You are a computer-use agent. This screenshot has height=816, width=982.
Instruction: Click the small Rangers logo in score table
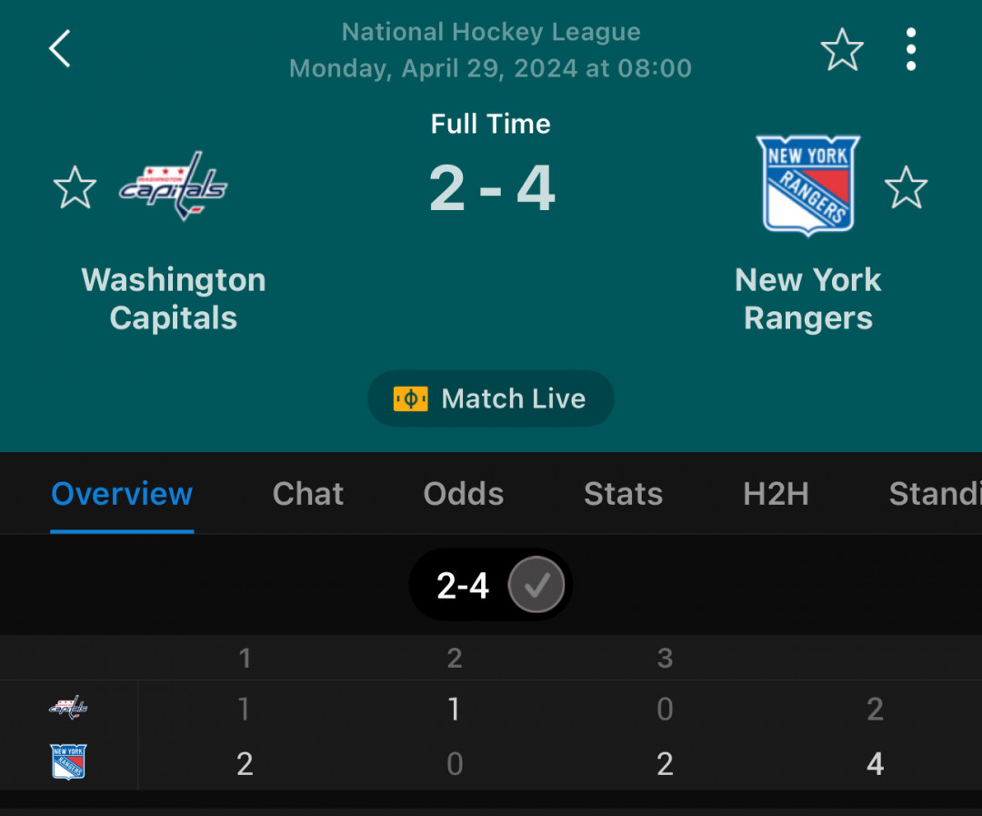[x=68, y=761]
